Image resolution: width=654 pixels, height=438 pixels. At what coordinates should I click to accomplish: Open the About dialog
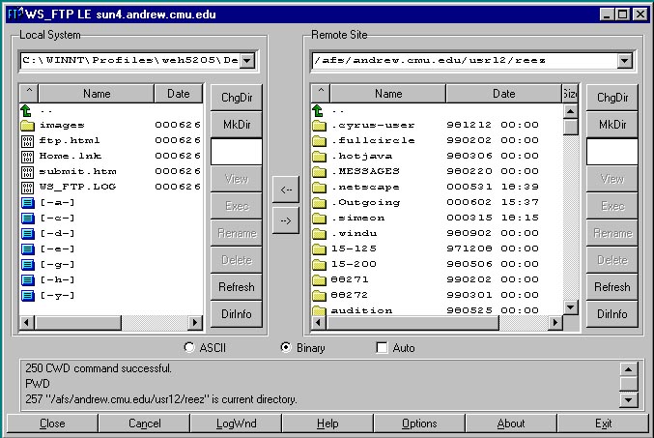point(511,423)
